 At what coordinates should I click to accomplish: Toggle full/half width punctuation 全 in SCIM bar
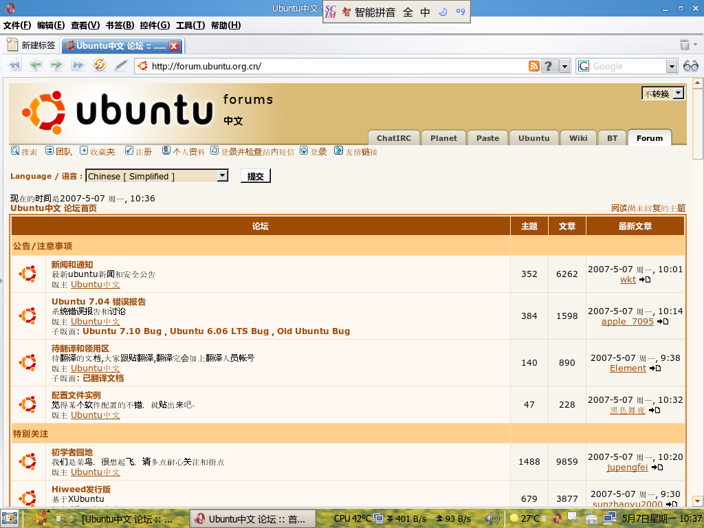click(408, 12)
